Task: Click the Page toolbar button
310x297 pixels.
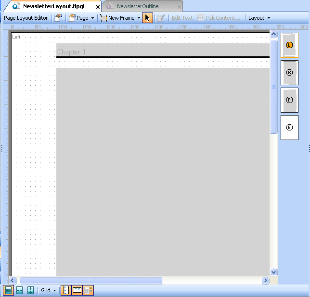Action: tap(78, 18)
